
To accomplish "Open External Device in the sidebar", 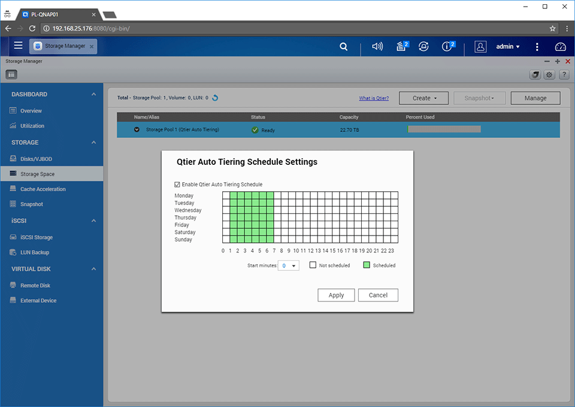I will coord(52,300).
